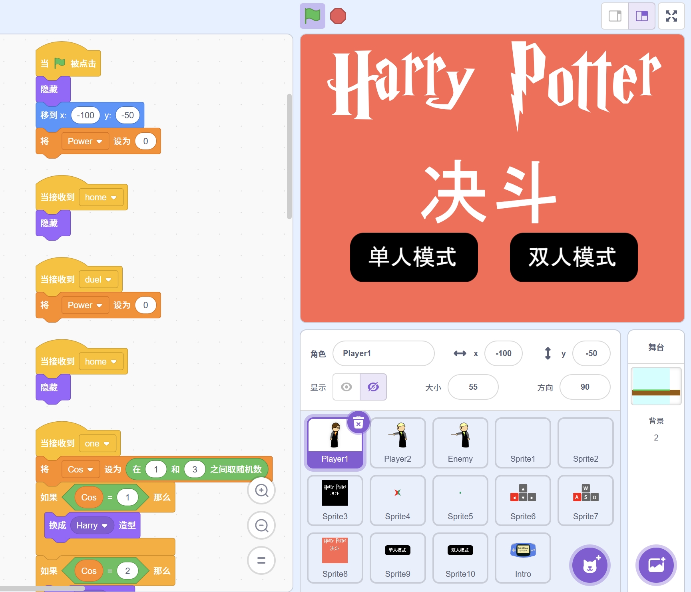Screen dimensions: 691x592
Task: Select the Enemy sprite
Action: (x=460, y=443)
